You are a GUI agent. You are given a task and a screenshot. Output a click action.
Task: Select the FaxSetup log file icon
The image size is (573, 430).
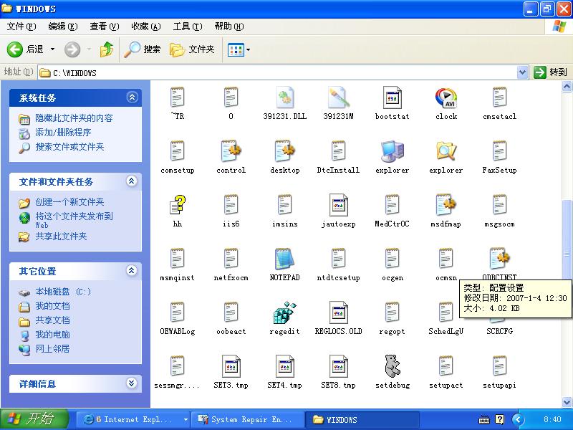point(499,151)
